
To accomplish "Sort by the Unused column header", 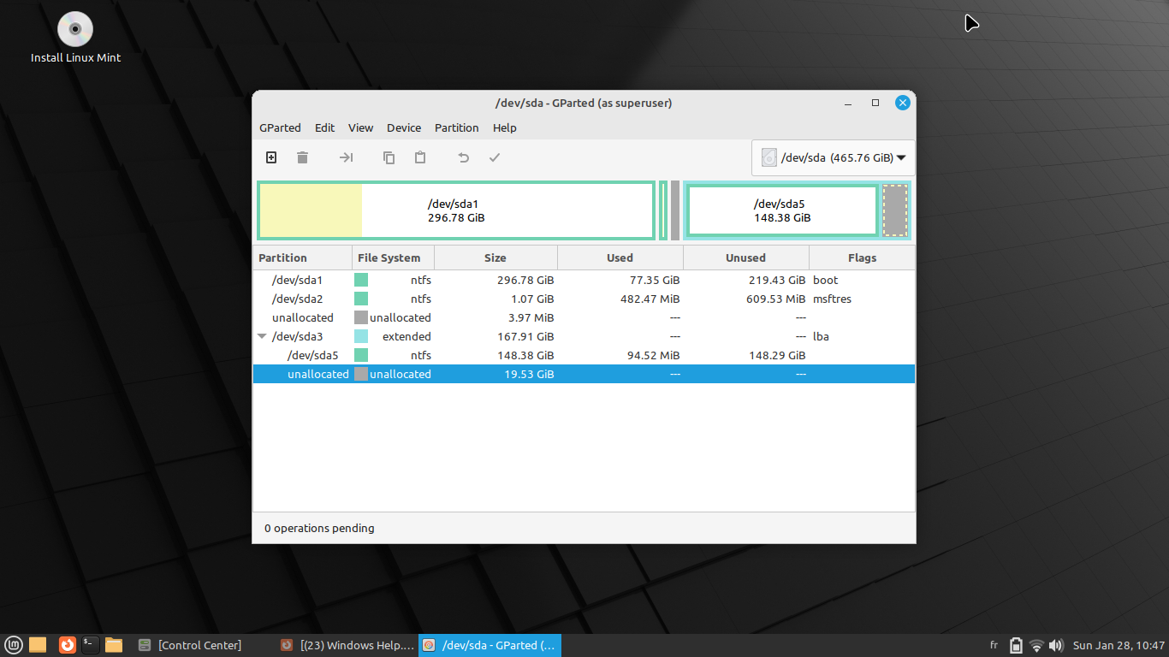I will pyautogui.click(x=746, y=257).
